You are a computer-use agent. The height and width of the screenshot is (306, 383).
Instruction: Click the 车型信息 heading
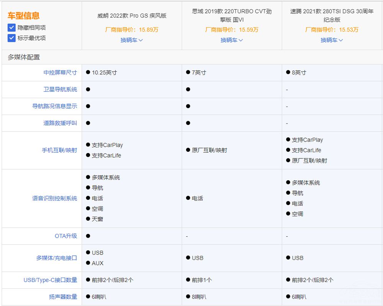pos(23,16)
